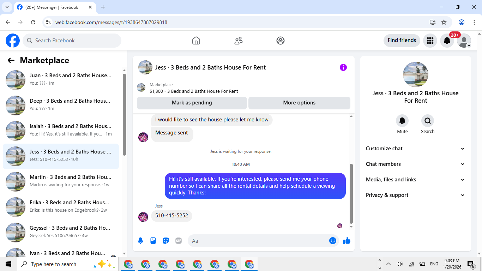Open the Chrome profile icon
This screenshot has width=482, height=271.
(x=462, y=22)
